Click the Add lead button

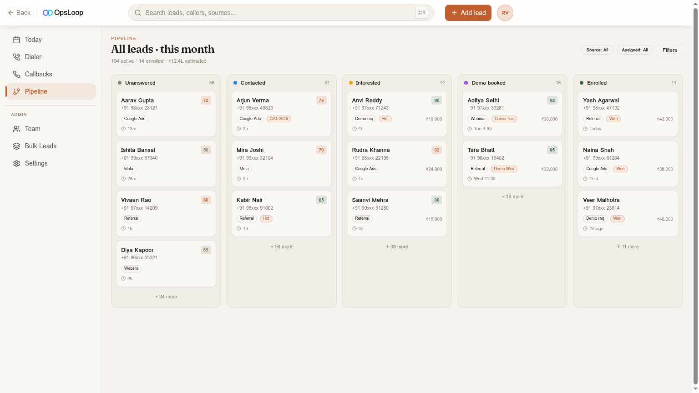click(x=468, y=13)
